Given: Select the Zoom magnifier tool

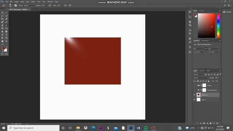Looking at the screenshot, I should click(x=6, y=41).
